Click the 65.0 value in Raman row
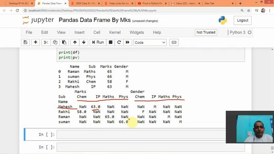 (110, 117)
